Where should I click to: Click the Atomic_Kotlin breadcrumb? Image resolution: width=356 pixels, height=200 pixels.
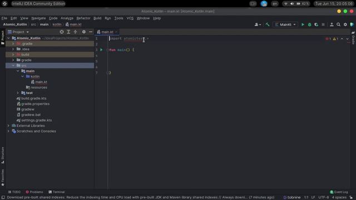click(15, 24)
